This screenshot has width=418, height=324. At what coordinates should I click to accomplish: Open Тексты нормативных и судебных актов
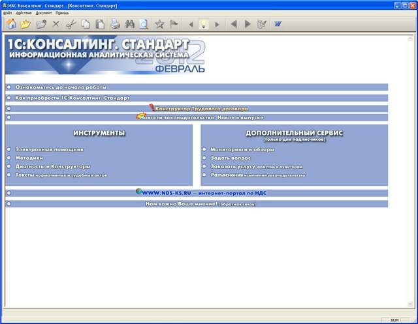tap(61, 175)
